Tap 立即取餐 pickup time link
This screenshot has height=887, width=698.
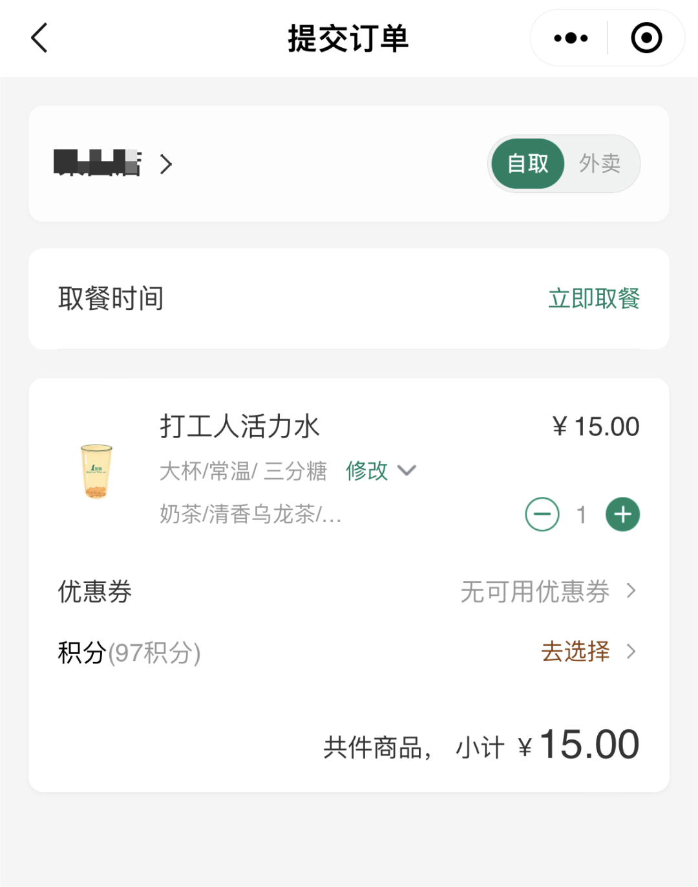pyautogui.click(x=593, y=299)
